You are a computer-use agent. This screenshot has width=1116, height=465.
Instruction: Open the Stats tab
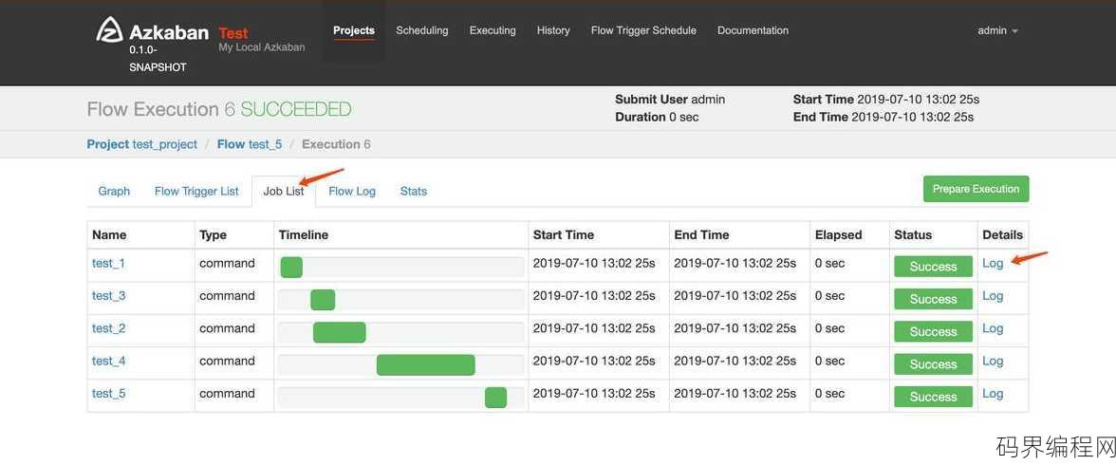(x=414, y=191)
